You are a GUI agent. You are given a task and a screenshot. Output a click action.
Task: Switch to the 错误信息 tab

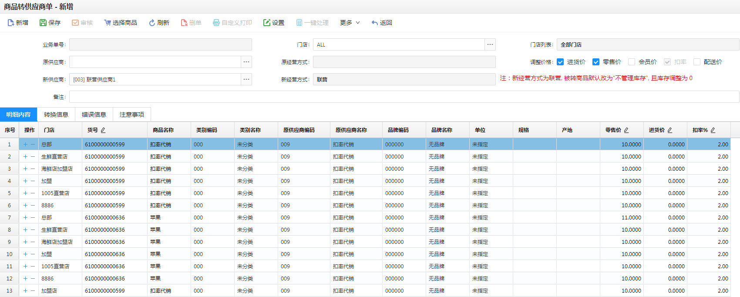click(94, 115)
